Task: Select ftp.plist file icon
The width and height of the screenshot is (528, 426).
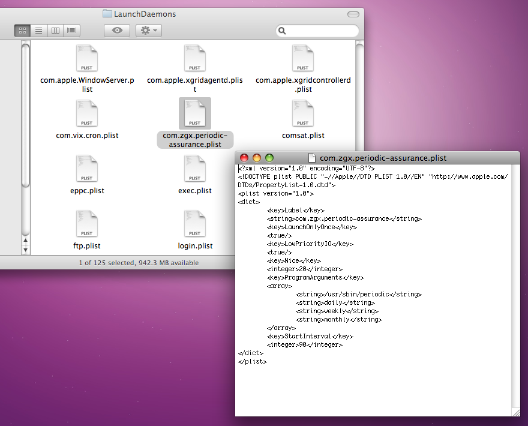Action: [x=87, y=224]
